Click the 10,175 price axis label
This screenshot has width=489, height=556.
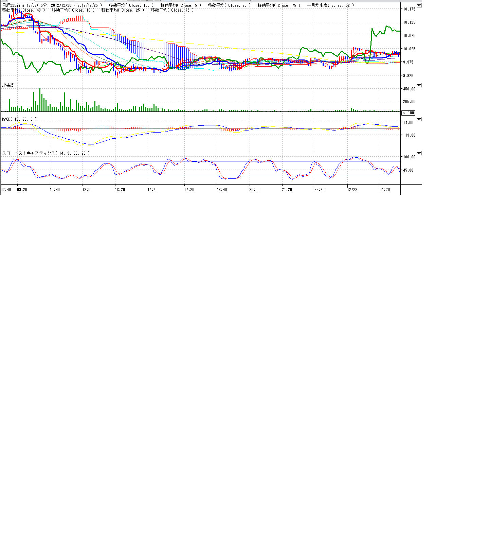409,9
